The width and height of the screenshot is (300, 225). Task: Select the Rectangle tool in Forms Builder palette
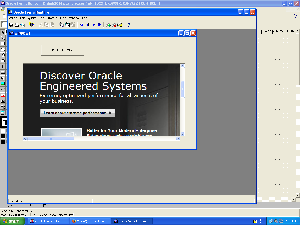click(3, 44)
